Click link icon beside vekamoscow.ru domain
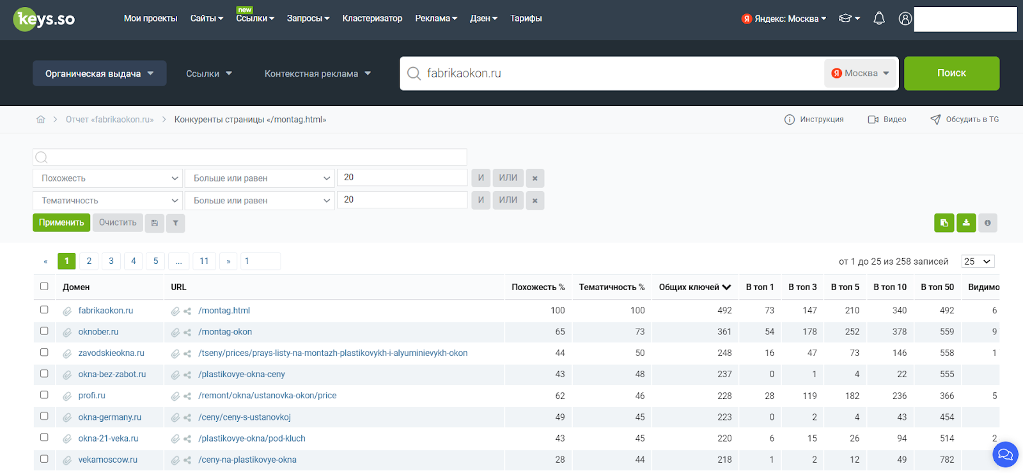The image size is (1023, 473). point(67,460)
